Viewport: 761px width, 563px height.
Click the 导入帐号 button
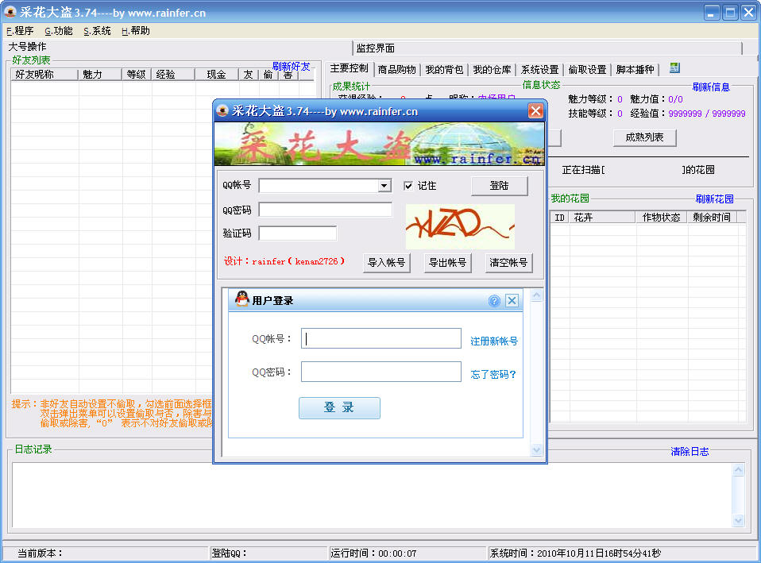coord(386,263)
